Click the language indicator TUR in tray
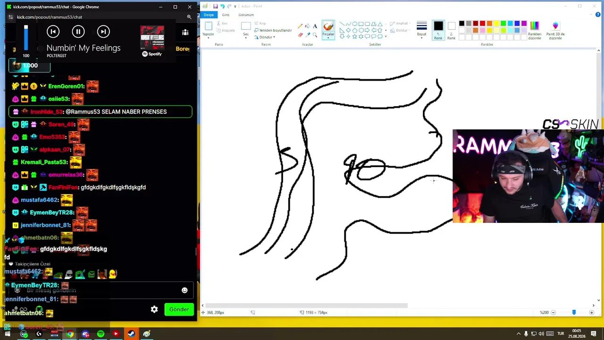This screenshot has height=340, width=604. tap(561, 334)
